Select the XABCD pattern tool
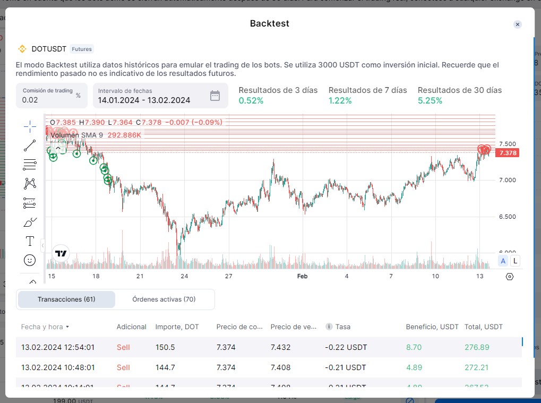The width and height of the screenshot is (541, 403). point(30,184)
